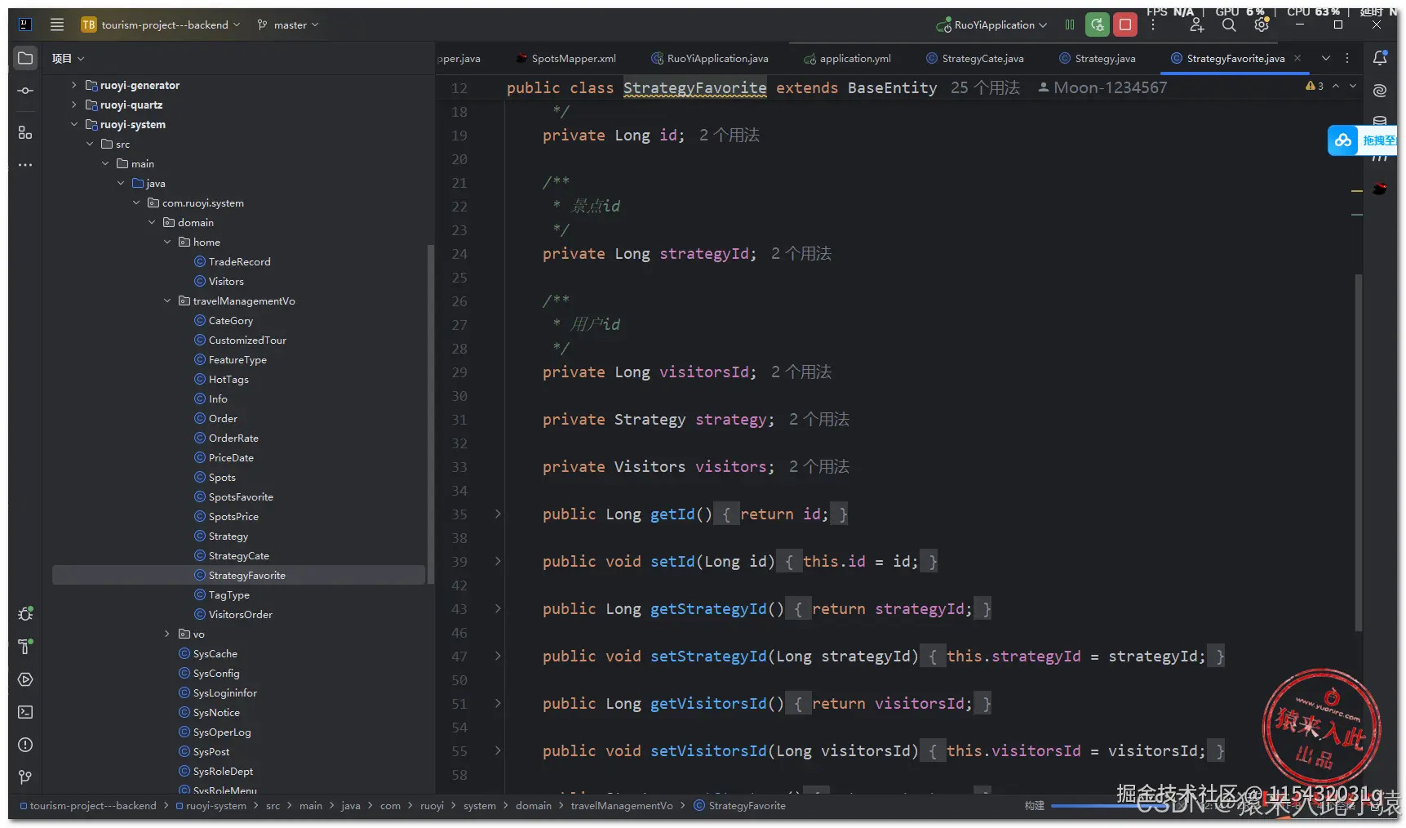Image resolution: width=1406 pixels, height=828 pixels.
Task: Open the 项目 view selector dropdown
Action: [x=69, y=58]
